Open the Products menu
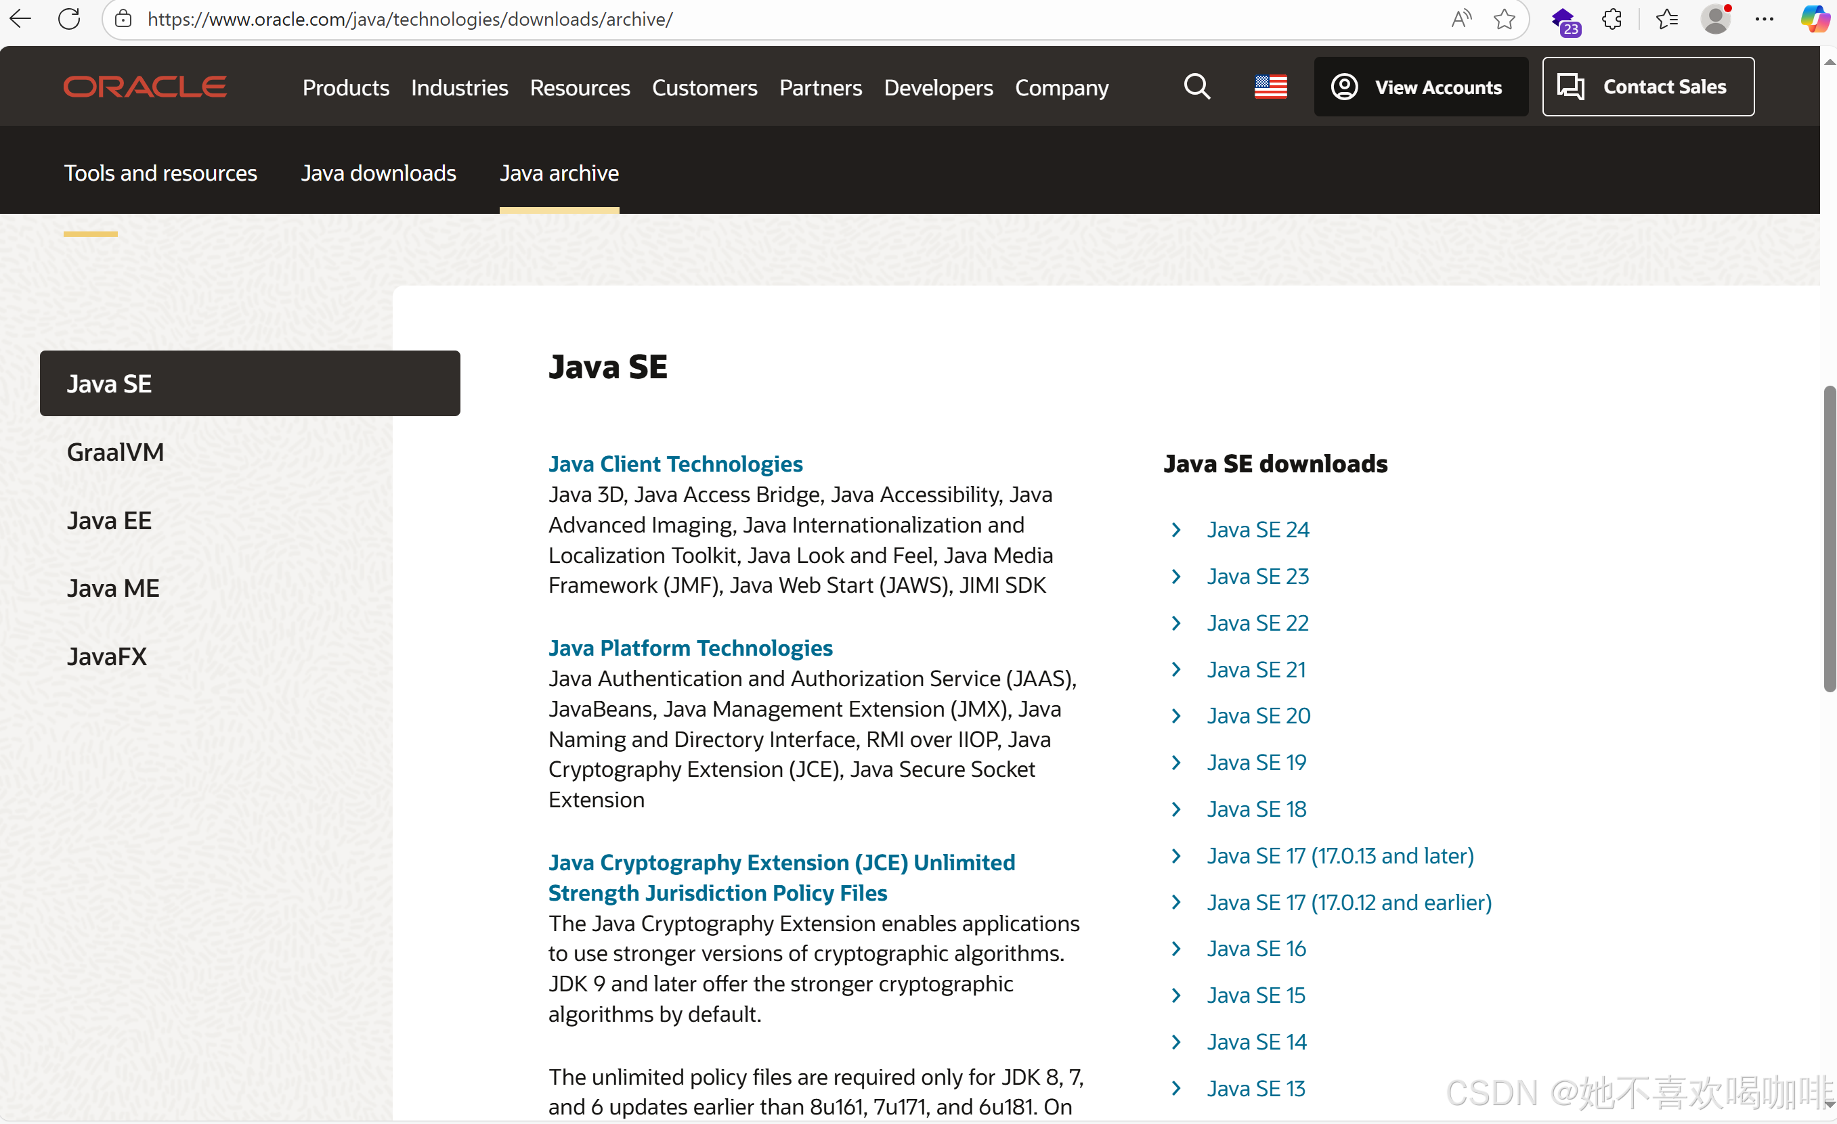Screen dimensions: 1837x1124 point(346,88)
